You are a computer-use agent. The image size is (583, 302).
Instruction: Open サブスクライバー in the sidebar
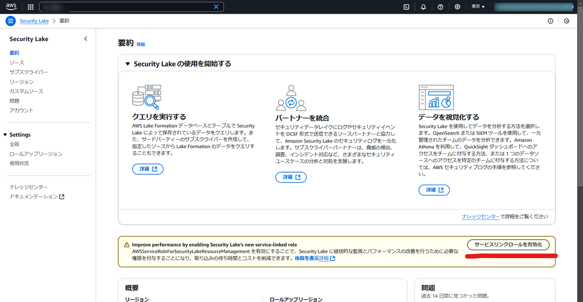click(28, 72)
